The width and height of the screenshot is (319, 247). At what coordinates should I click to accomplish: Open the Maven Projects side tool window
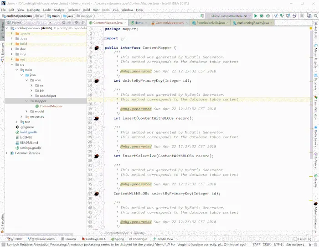[315, 56]
